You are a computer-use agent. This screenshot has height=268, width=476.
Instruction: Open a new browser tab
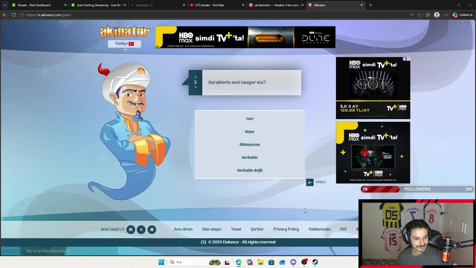coord(370,5)
